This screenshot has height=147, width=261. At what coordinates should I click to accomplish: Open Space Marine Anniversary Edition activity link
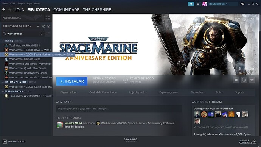pos(136,123)
